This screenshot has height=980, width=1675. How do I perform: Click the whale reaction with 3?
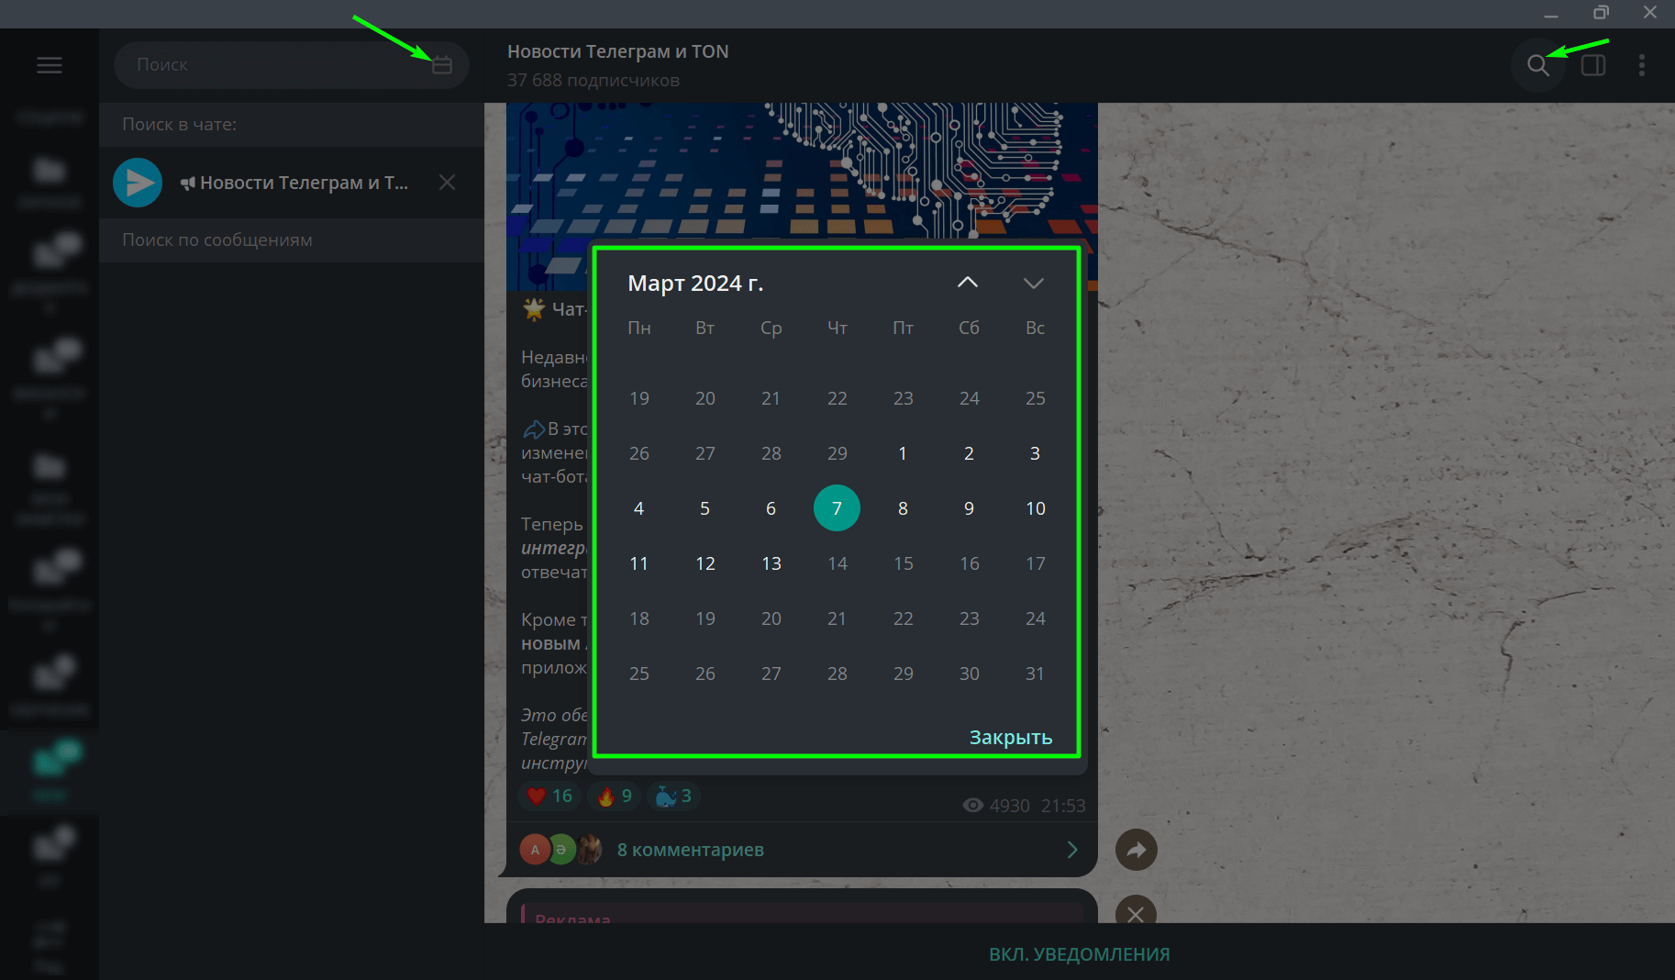pos(674,796)
